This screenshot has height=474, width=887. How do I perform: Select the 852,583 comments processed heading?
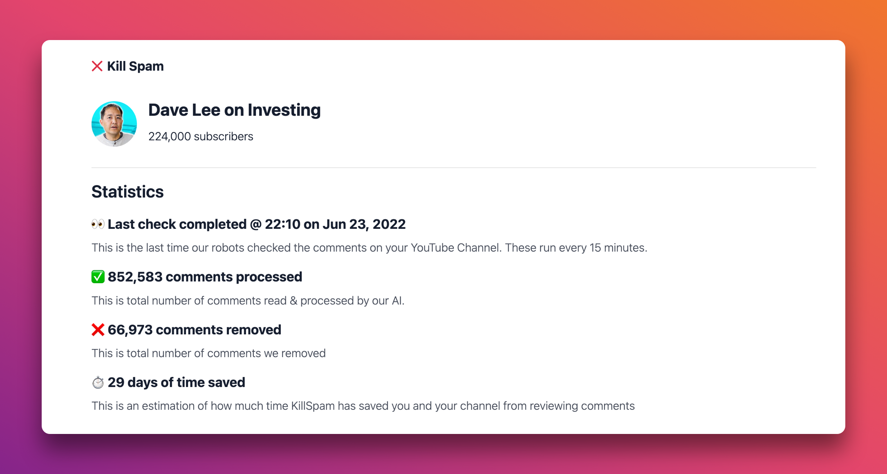[x=205, y=277]
